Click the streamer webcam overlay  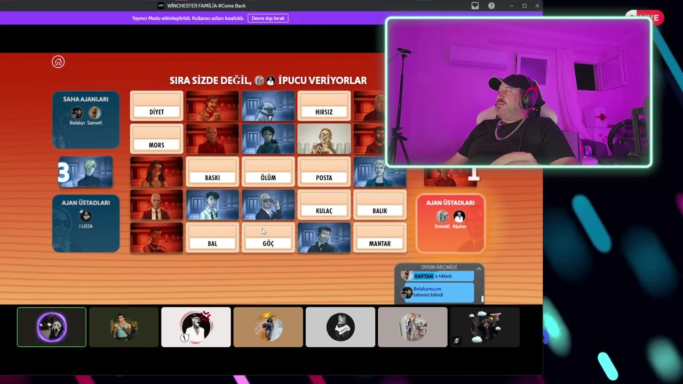[519, 92]
